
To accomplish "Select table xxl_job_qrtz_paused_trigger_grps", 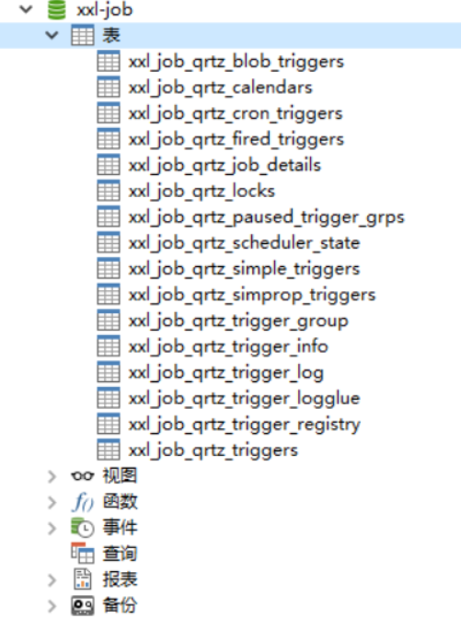I will pos(267,217).
